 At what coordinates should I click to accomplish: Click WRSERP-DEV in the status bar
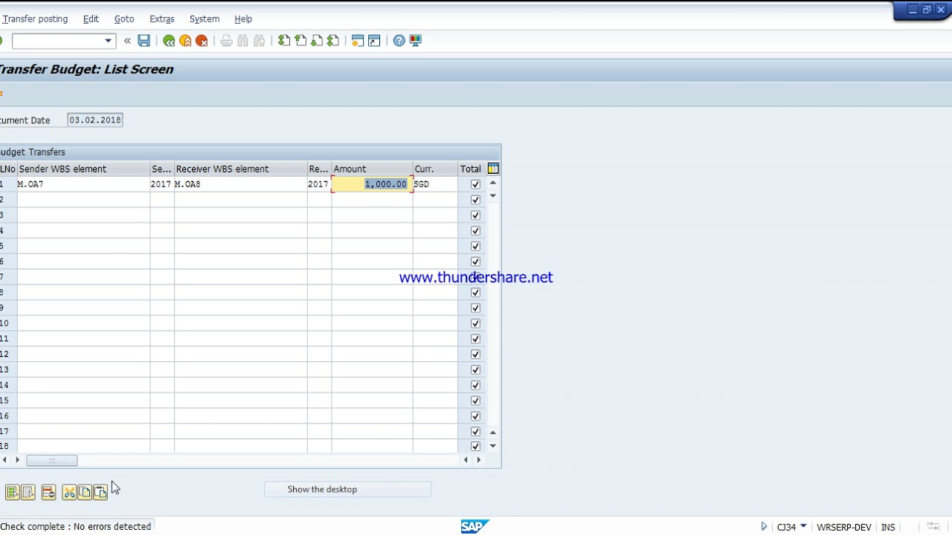[x=843, y=527]
